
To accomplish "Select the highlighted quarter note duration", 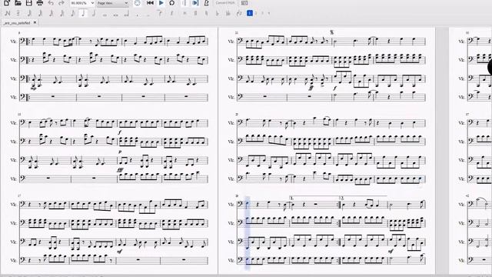I will 83,13.
